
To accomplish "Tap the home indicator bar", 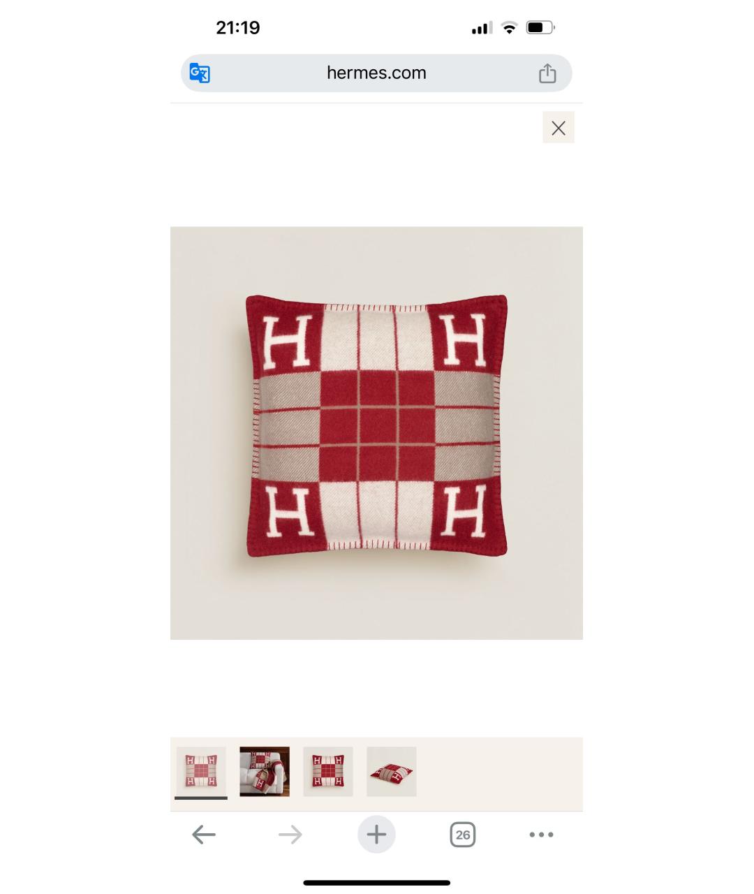I will coord(376,883).
